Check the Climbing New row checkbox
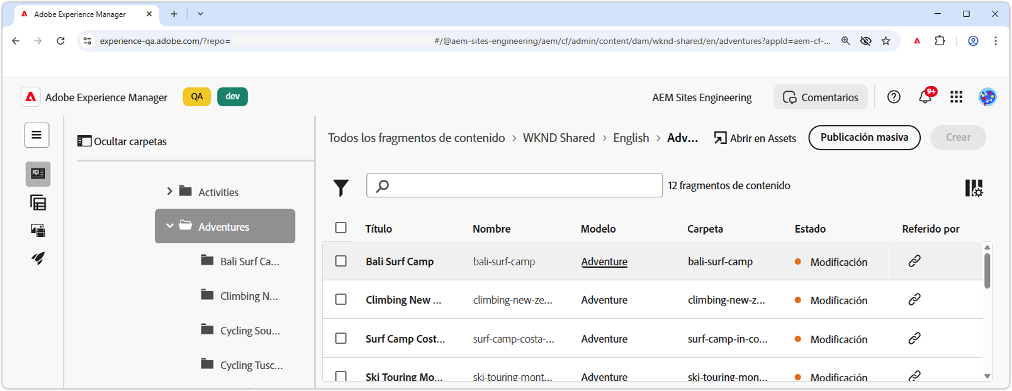 [x=341, y=299]
